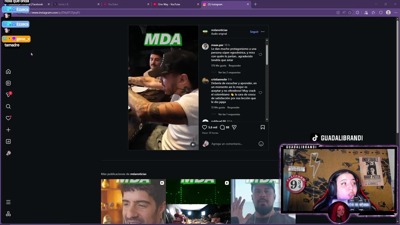Go to Instagram Home in sidebar
The image size is (400, 225).
click(8, 72)
